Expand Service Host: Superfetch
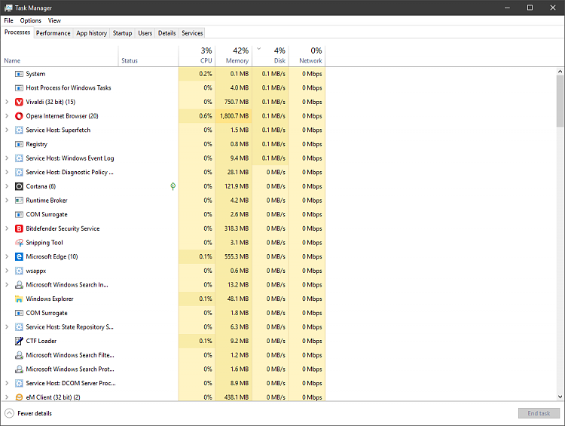 [x=7, y=130]
